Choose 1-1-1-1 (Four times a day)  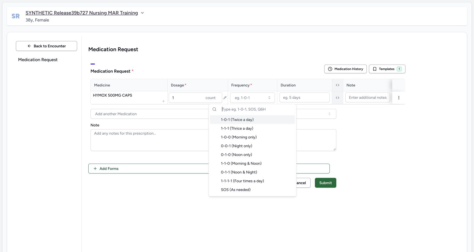point(252,181)
